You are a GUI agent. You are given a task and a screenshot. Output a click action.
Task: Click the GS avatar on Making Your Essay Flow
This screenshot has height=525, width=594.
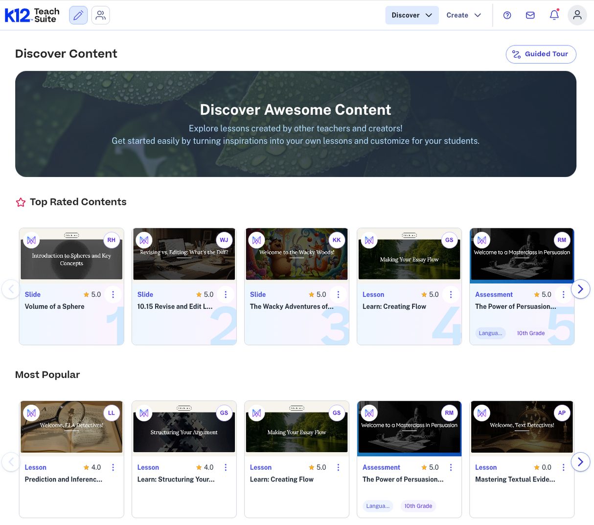(449, 240)
